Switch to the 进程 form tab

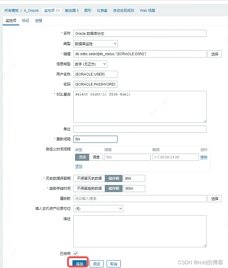point(39,21)
